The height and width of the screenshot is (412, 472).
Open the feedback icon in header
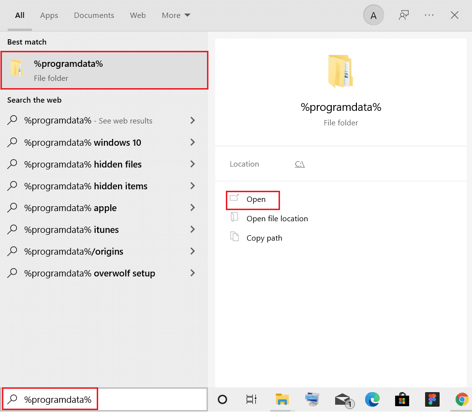point(404,15)
